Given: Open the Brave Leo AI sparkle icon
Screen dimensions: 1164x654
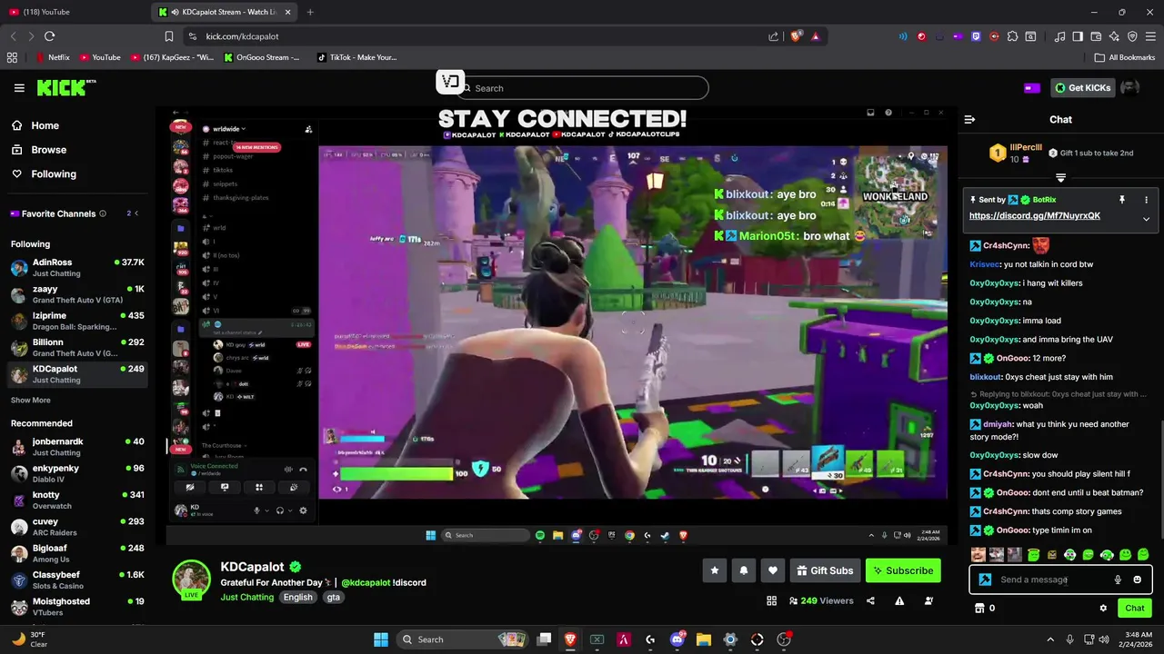Looking at the screenshot, I should pos(1114,36).
